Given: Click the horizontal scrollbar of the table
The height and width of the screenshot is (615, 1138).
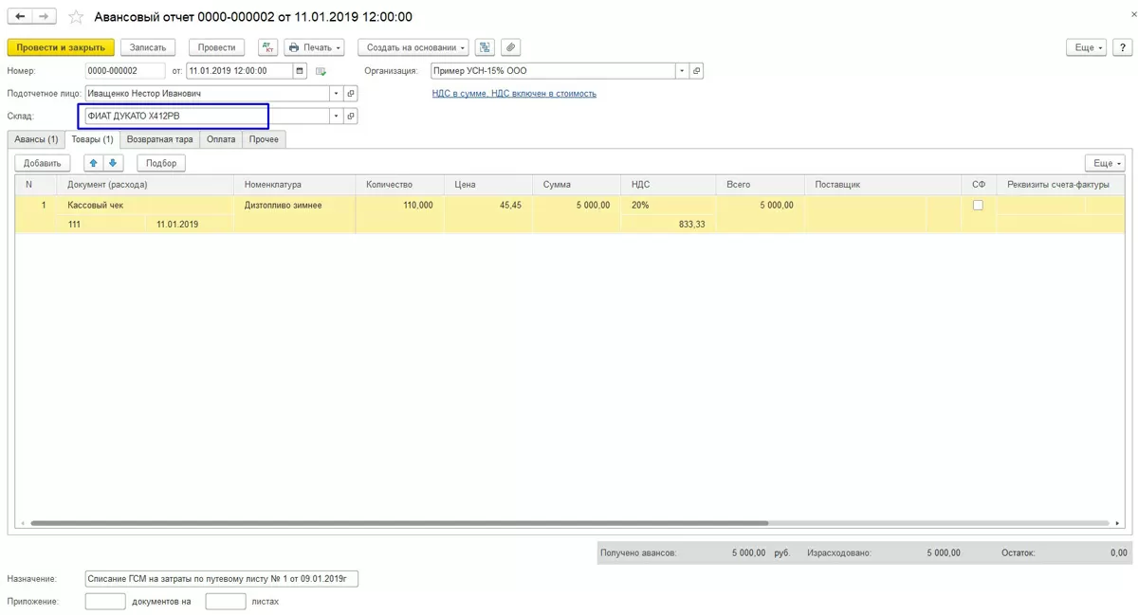Looking at the screenshot, I should tap(398, 523).
